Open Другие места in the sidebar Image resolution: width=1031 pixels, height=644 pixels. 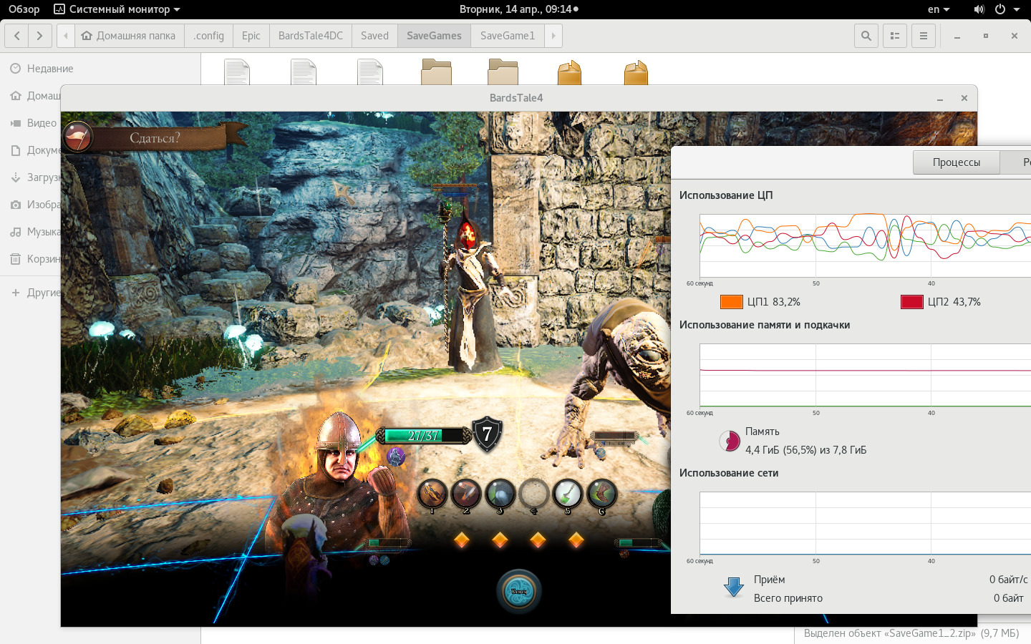34,293
